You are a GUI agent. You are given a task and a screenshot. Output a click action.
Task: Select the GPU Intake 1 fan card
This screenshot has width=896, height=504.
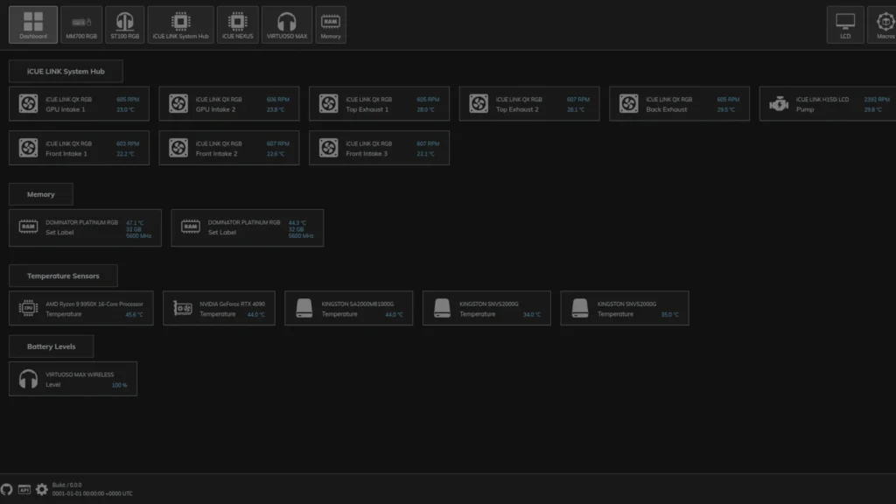[x=79, y=104]
